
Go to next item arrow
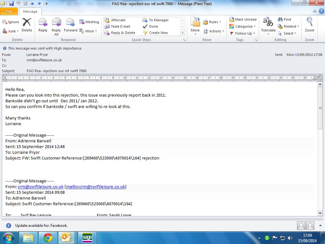[x=39, y=3]
